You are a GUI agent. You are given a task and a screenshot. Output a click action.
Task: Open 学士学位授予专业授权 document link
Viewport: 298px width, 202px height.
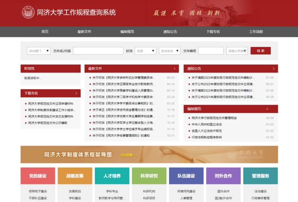(124, 130)
